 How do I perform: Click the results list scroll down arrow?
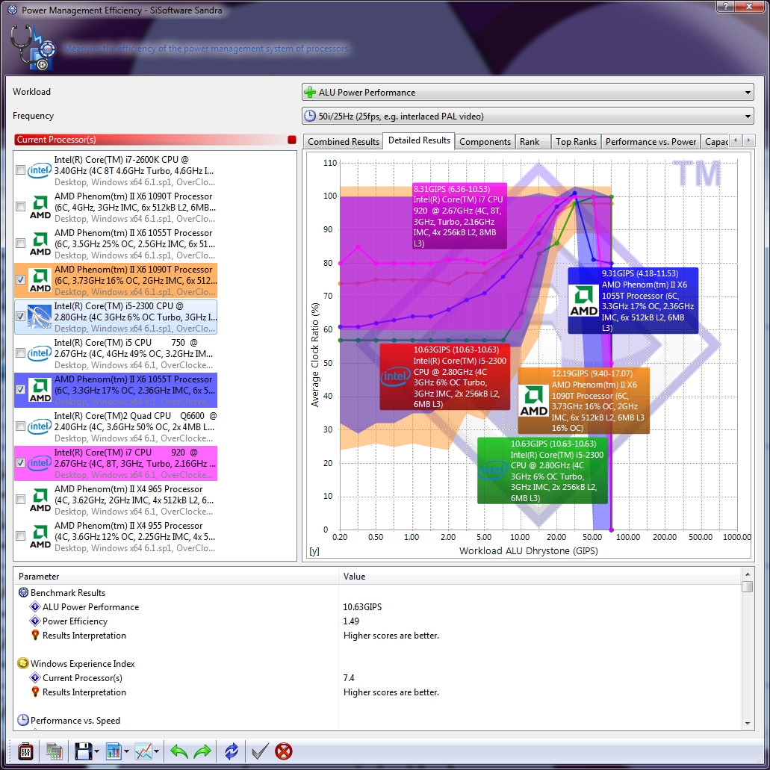748,724
